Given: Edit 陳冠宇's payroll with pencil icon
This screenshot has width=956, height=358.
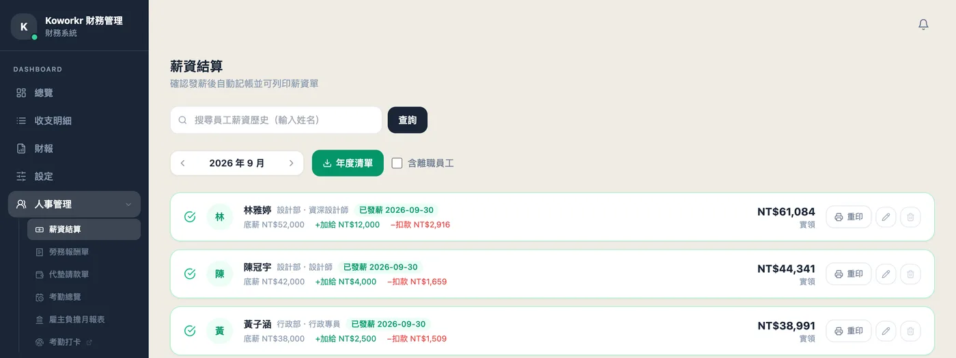Looking at the screenshot, I should point(886,274).
